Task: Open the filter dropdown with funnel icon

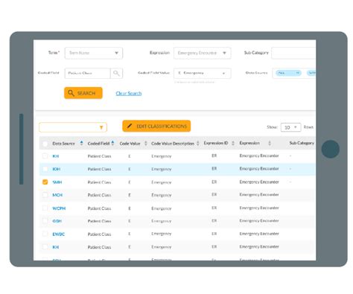Action: coord(73,127)
